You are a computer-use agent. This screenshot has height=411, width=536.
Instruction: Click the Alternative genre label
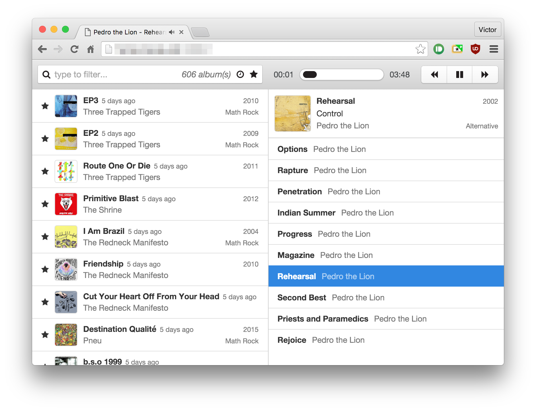(x=482, y=126)
